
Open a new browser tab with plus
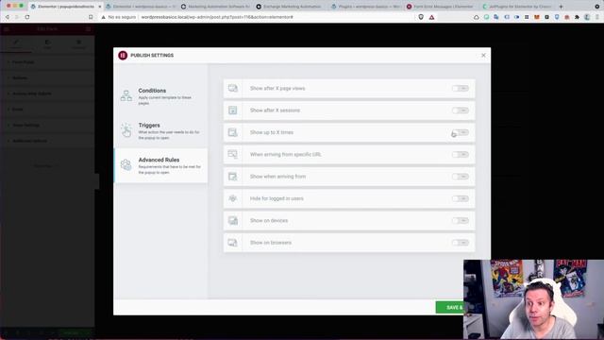pyautogui.click(x=561, y=7)
